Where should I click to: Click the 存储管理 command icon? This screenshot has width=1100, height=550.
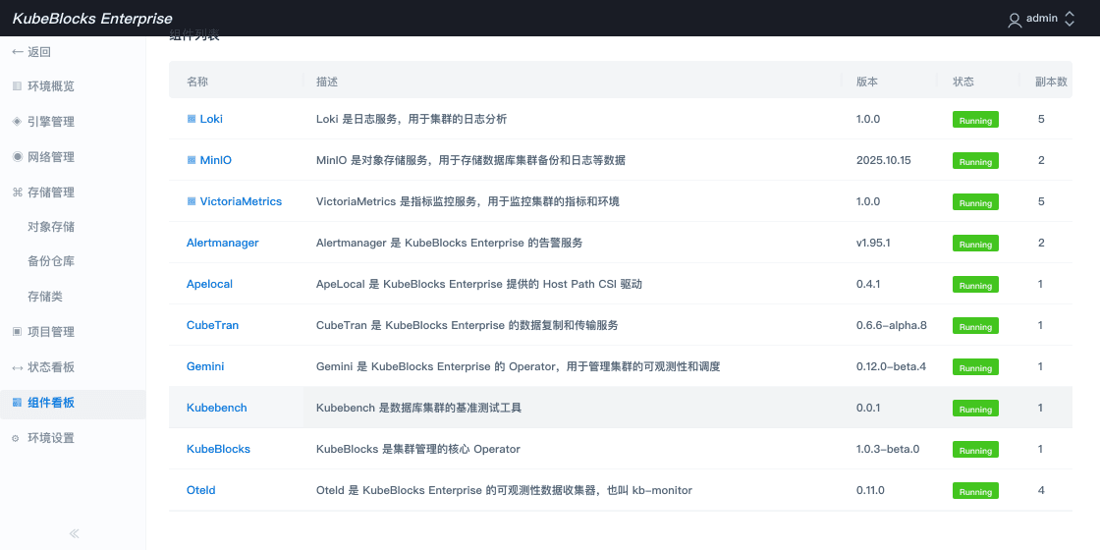[x=17, y=192]
